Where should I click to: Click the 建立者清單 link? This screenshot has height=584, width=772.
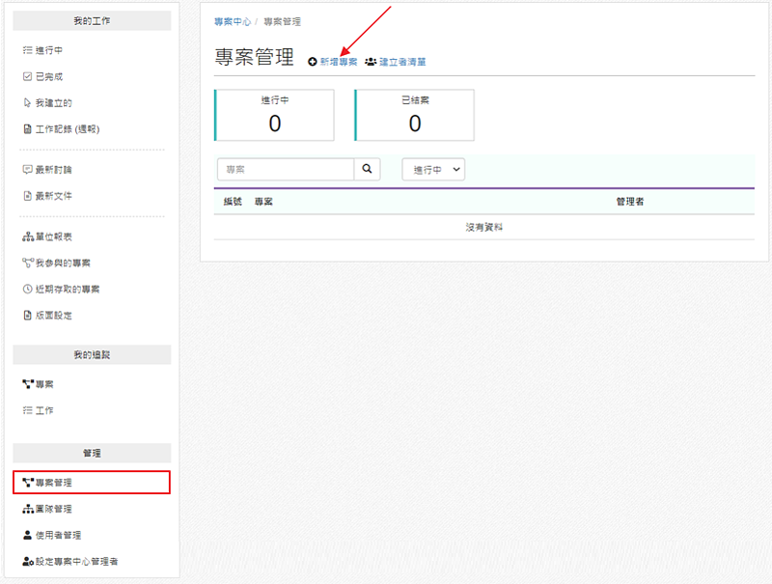pyautogui.click(x=401, y=62)
